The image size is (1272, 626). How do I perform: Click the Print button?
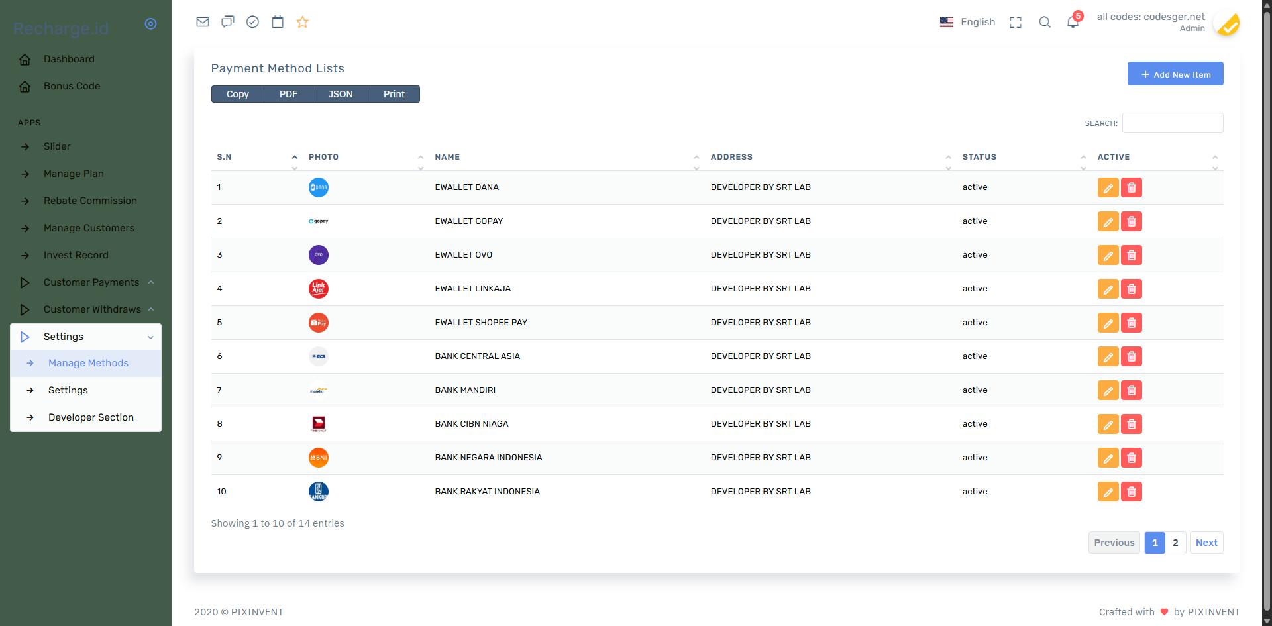pos(394,94)
